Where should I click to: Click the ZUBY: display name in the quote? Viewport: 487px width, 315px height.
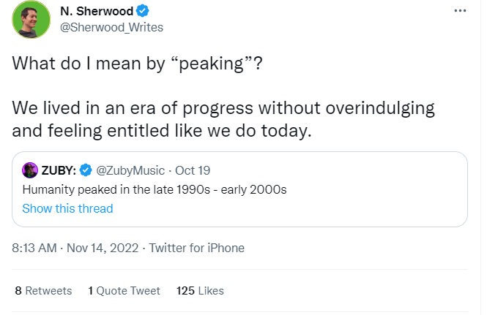click(x=58, y=170)
